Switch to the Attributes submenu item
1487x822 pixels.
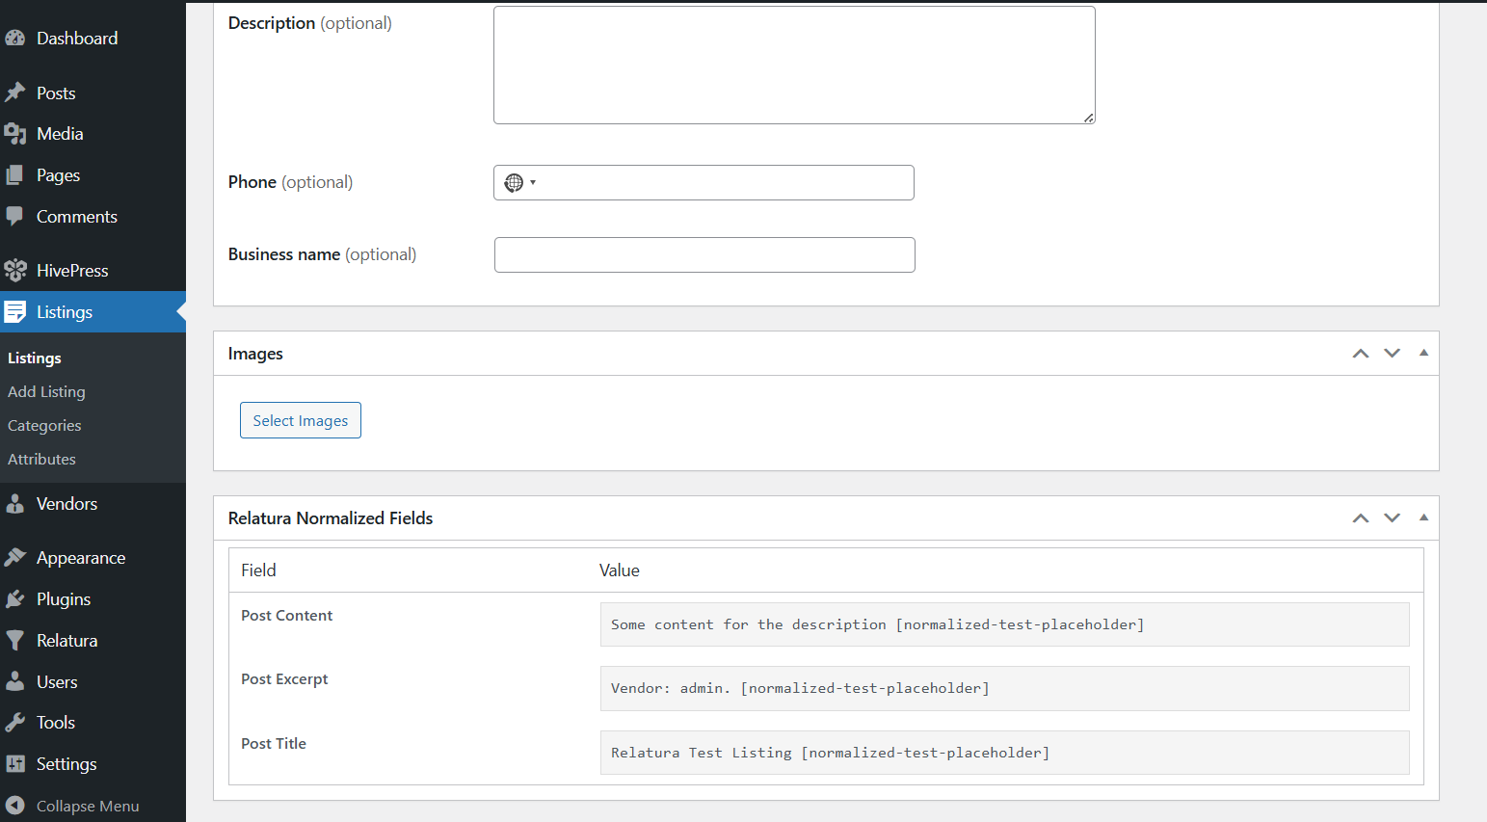[41, 459]
